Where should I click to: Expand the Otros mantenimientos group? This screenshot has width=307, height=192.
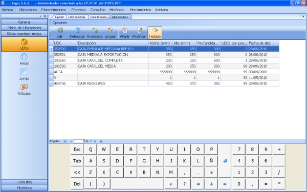click(24, 33)
